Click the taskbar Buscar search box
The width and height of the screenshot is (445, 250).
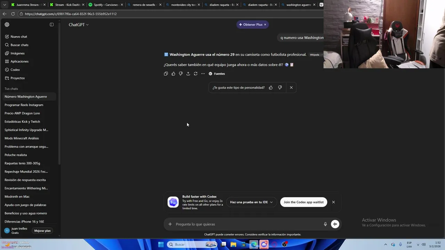192,244
